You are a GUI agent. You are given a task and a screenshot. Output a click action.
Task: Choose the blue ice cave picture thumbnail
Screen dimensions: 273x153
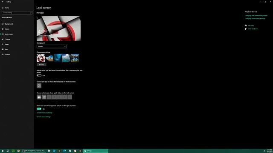58,58
